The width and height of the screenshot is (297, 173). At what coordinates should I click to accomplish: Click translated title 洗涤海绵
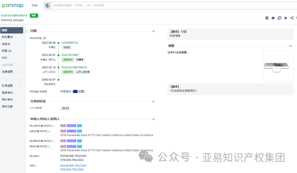tap(175, 36)
